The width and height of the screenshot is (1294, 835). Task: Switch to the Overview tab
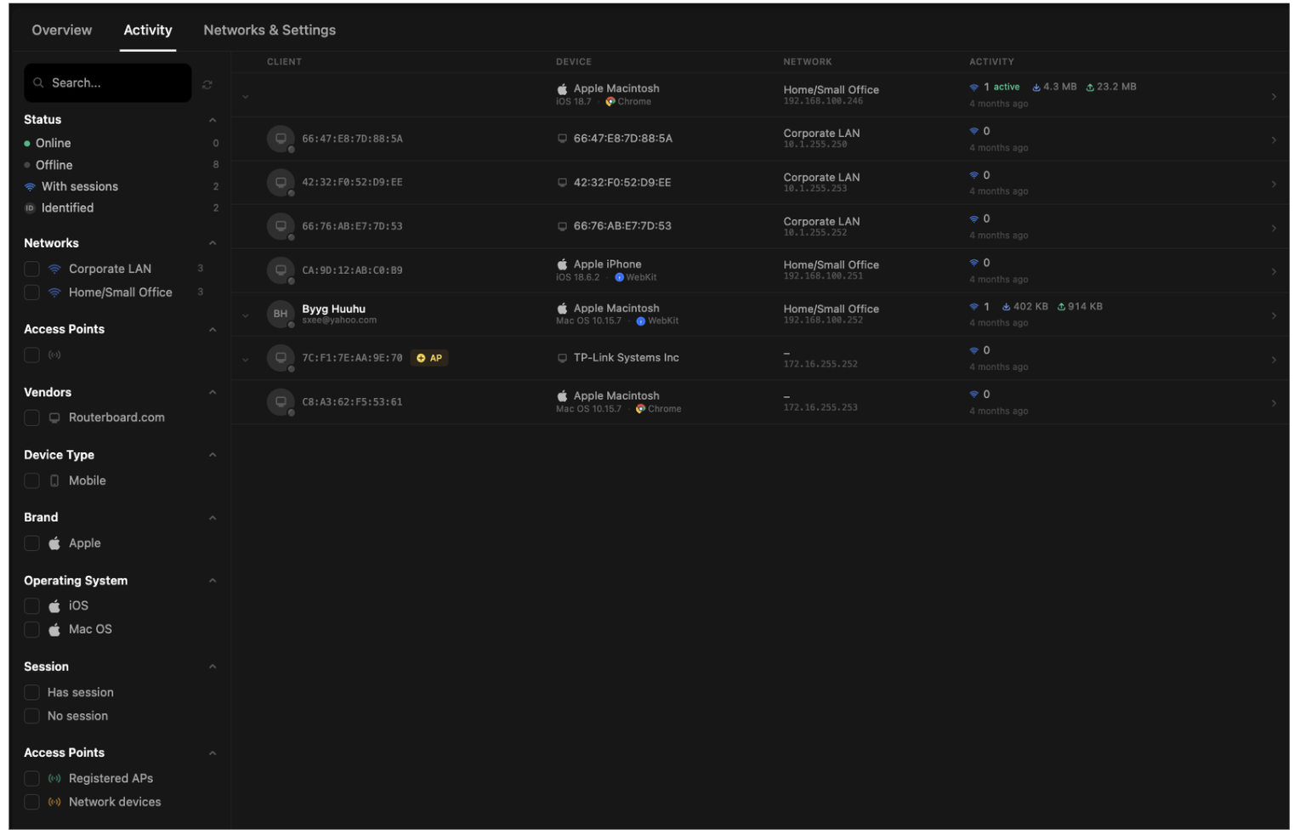tap(62, 30)
